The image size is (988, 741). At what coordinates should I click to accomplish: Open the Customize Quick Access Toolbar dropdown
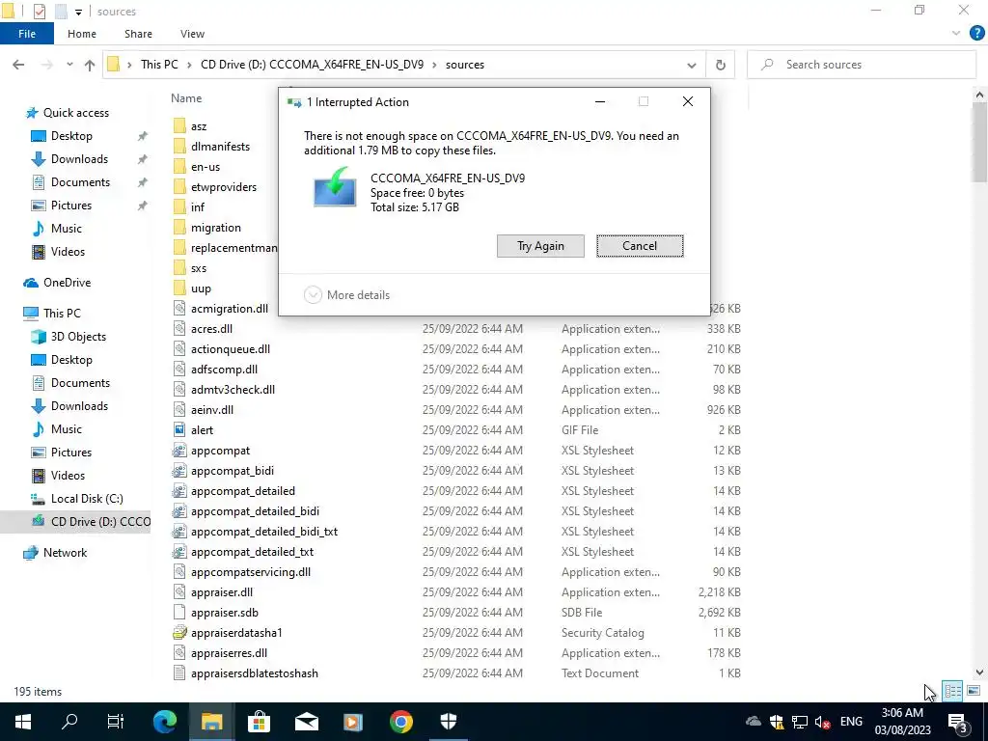[x=78, y=12]
